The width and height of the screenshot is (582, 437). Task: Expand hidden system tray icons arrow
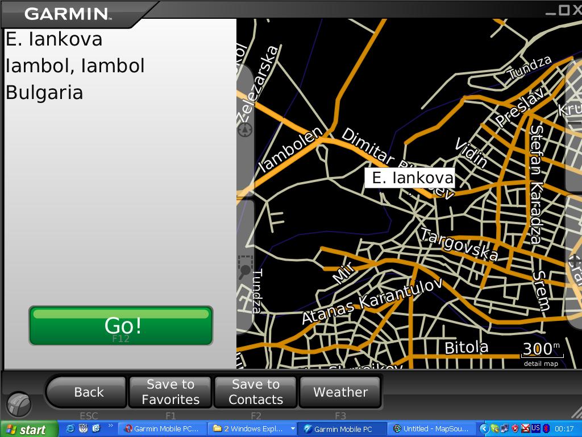484,429
